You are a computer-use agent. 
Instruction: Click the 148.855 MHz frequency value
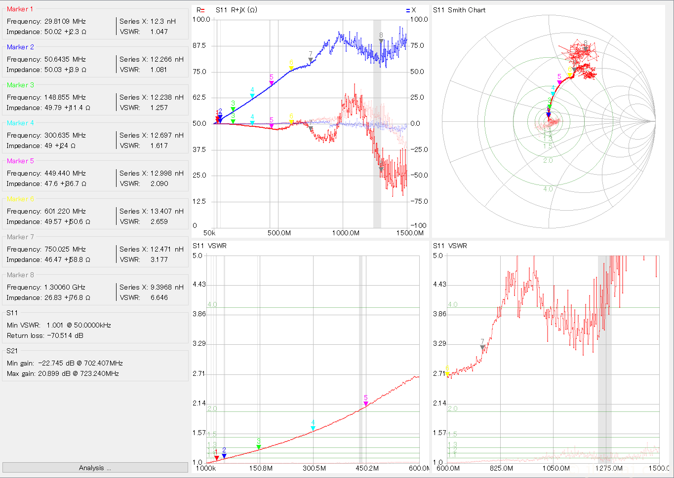(x=65, y=97)
